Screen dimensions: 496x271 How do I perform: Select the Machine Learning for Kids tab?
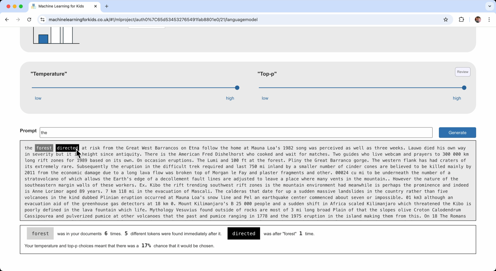(61, 6)
